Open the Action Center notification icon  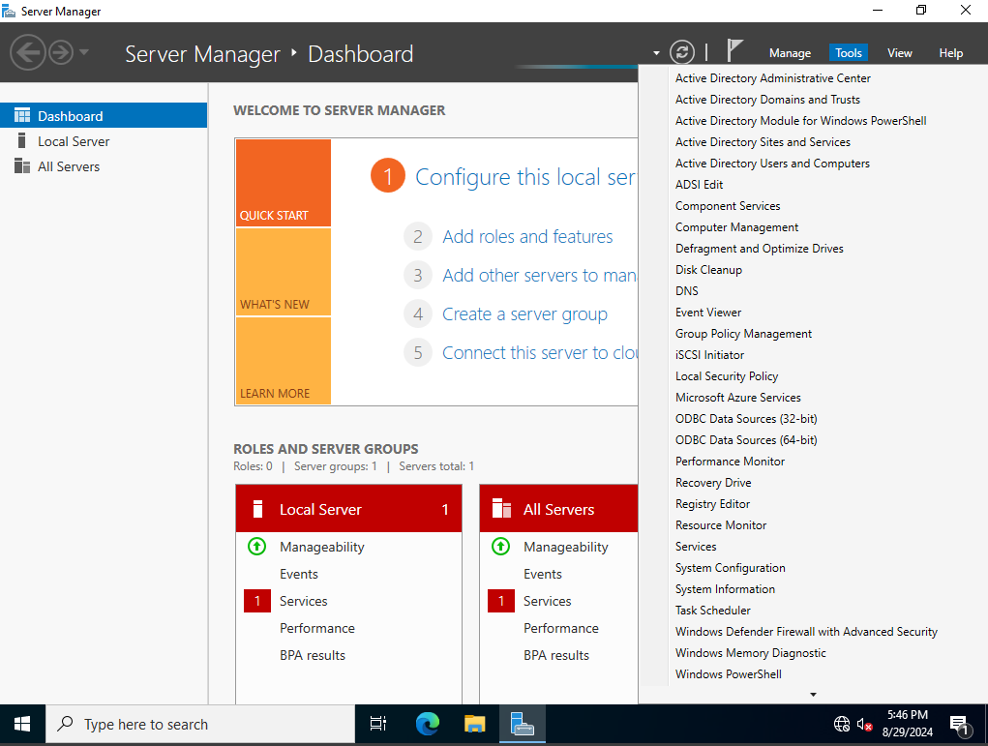pos(960,726)
